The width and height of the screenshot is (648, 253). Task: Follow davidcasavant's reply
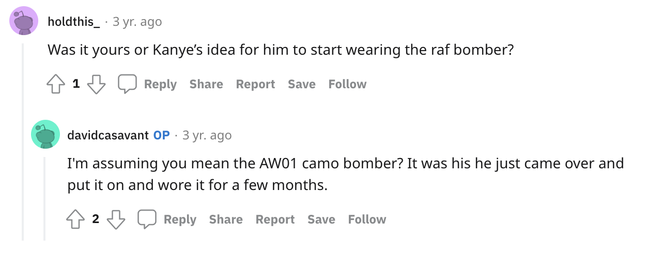click(x=367, y=219)
